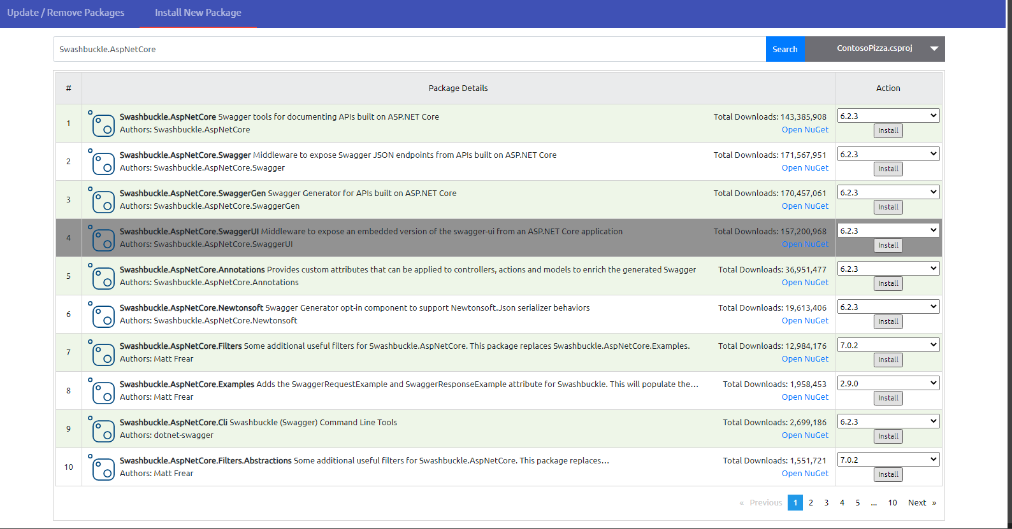The width and height of the screenshot is (1012, 529).
Task: Click the Swashbuckle.AspNetCore.SwaggerGen package icon
Action: click(101, 200)
